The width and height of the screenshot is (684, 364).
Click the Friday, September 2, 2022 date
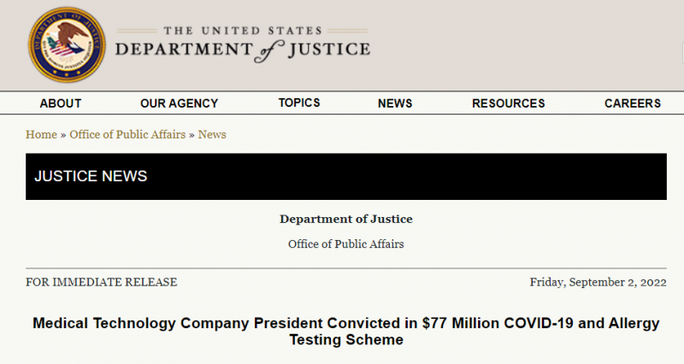click(598, 283)
